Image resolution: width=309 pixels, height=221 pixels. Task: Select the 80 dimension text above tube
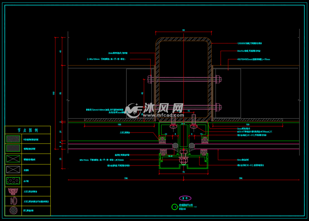[184, 30]
